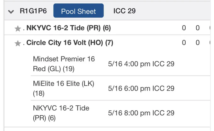Click 5/16 8:00 pm ICC 29 schedule time
Viewport: 214px width, 131px height.
pyautogui.click(x=141, y=113)
